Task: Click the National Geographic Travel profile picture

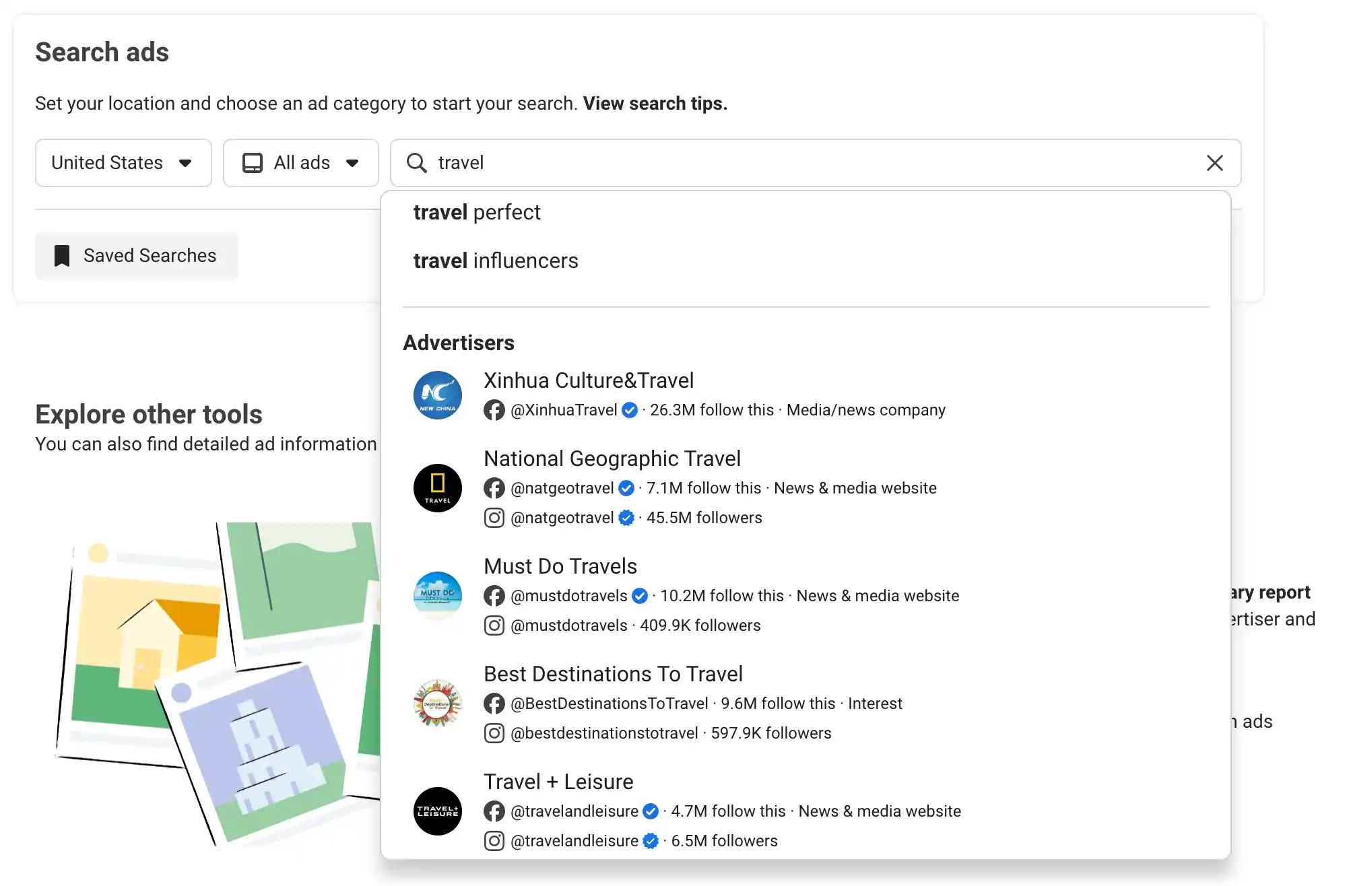Action: [x=438, y=487]
